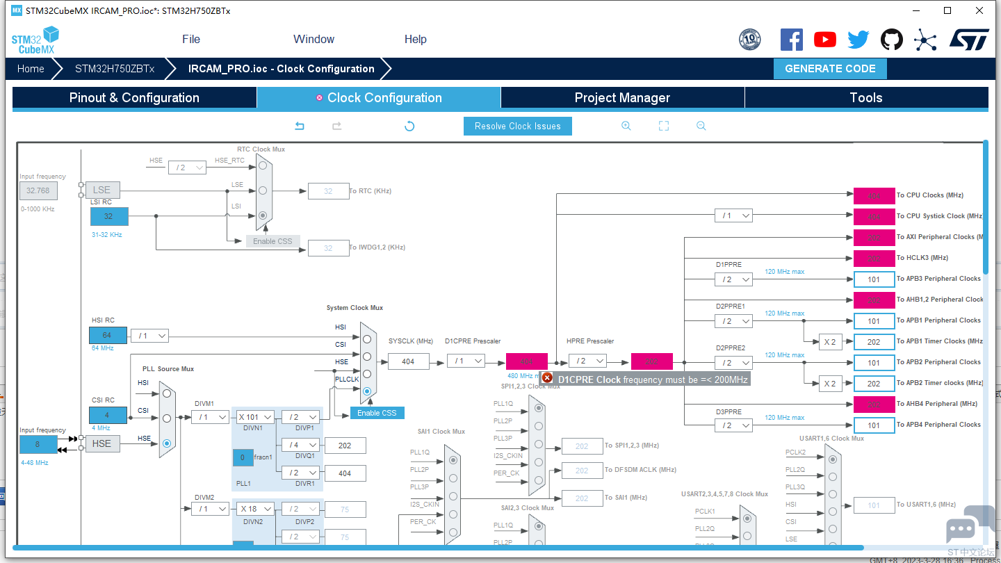Open the DIVM2 divider dropdown

(x=210, y=509)
